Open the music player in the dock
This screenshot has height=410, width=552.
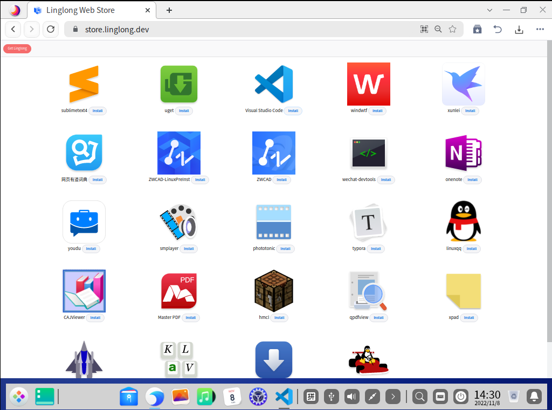pos(205,397)
